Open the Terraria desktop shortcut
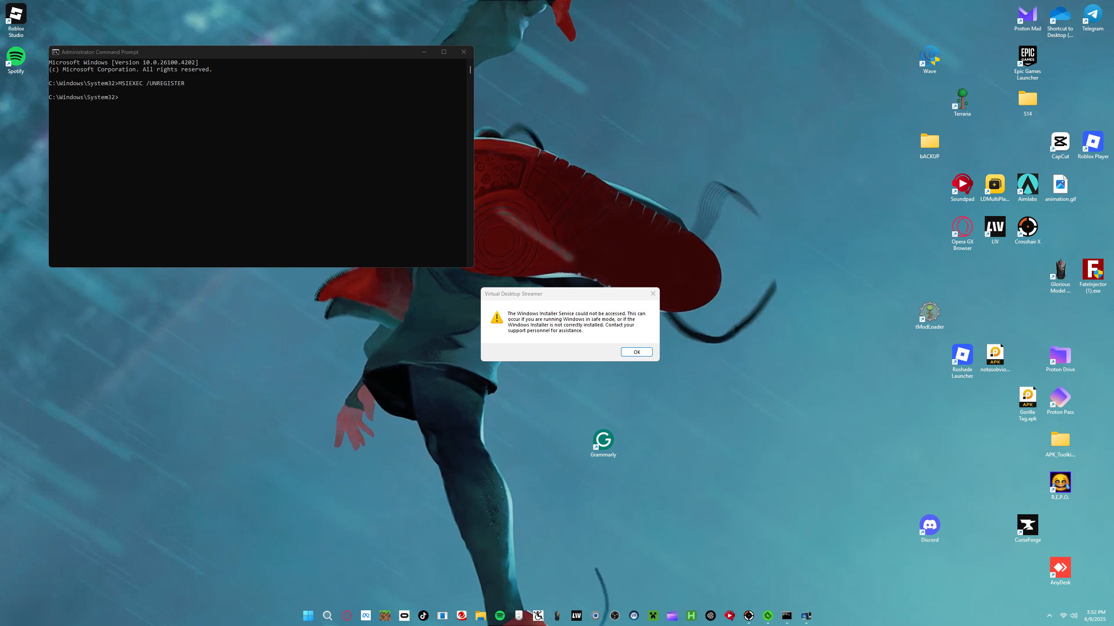 pyautogui.click(x=962, y=100)
